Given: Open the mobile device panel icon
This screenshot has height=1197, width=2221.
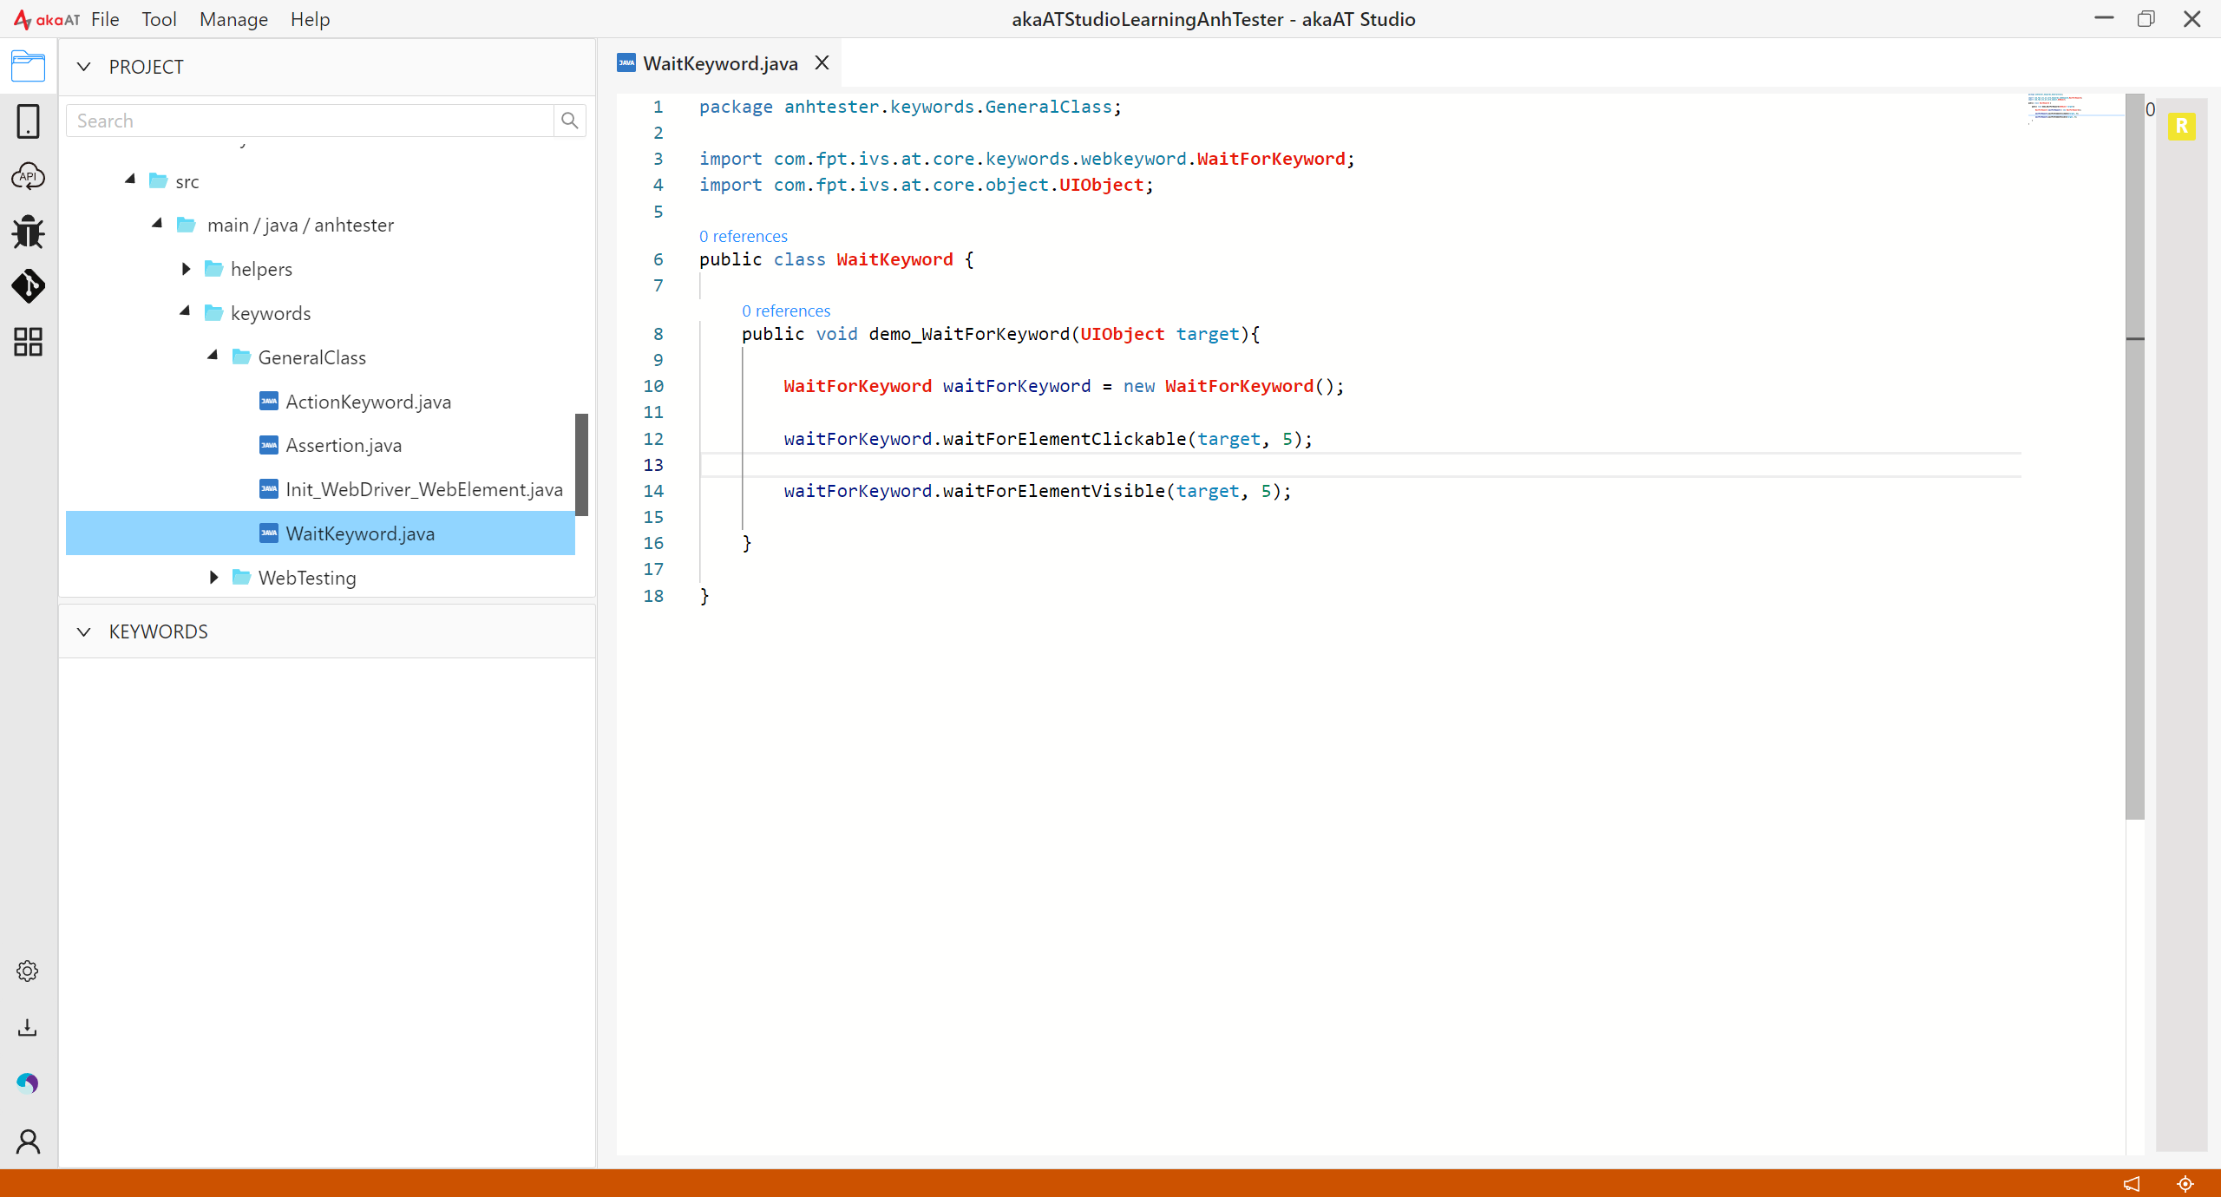Looking at the screenshot, I should click(28, 121).
